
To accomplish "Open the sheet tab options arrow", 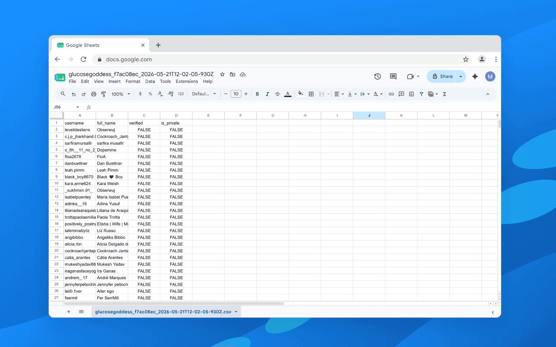I will (x=236, y=312).
